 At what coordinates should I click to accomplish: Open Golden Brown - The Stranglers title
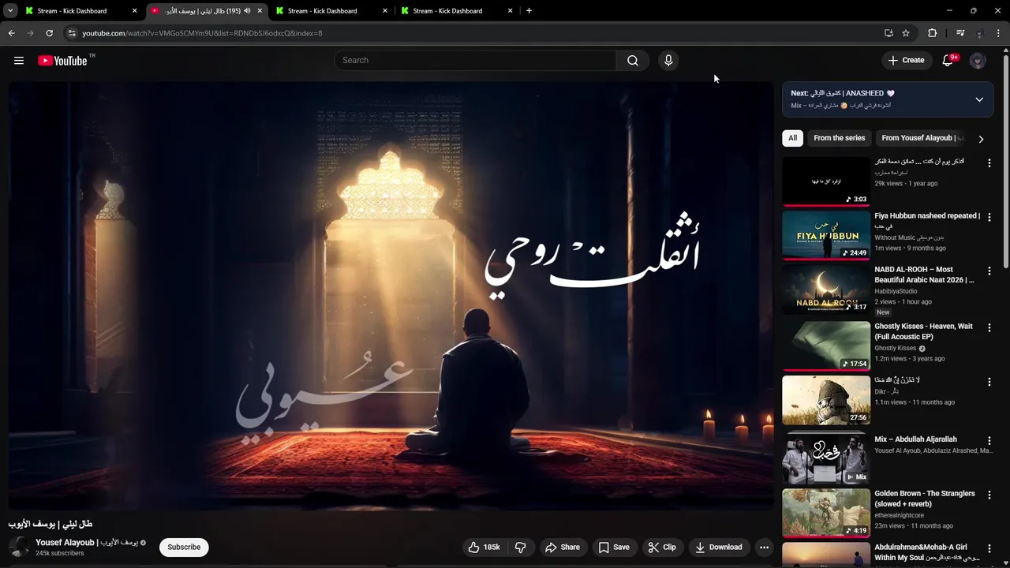tap(925, 499)
